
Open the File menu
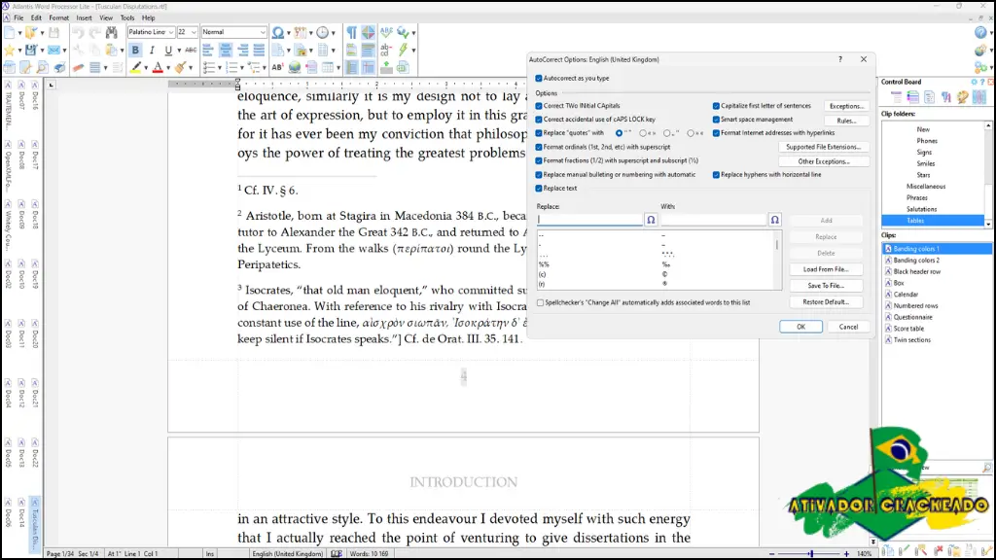18,17
